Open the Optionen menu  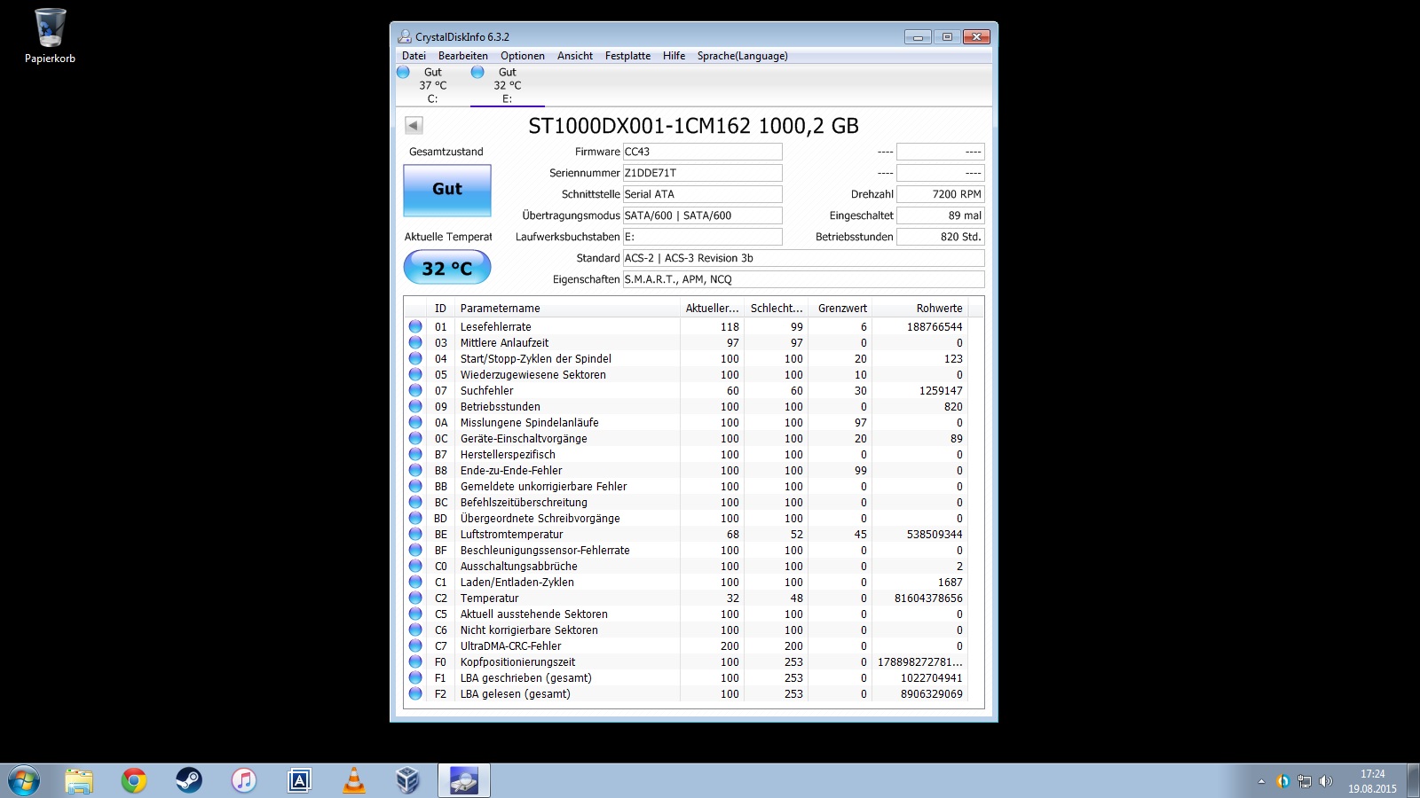[523, 56]
